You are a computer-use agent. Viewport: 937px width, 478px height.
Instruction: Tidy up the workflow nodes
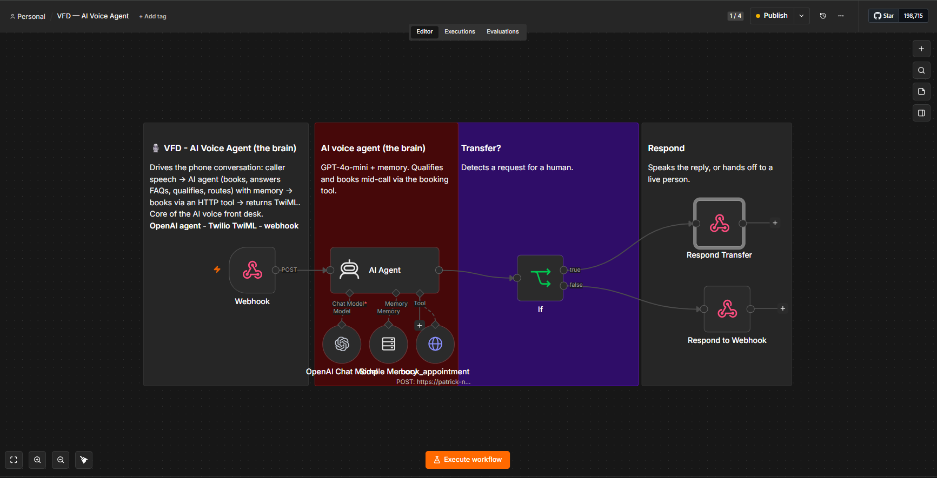[84, 460]
